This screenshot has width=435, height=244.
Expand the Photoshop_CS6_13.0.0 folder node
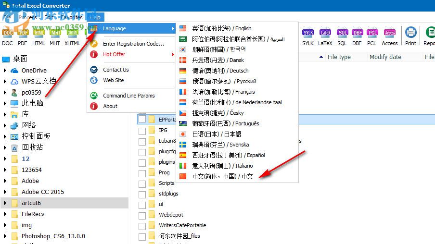coord(5,236)
